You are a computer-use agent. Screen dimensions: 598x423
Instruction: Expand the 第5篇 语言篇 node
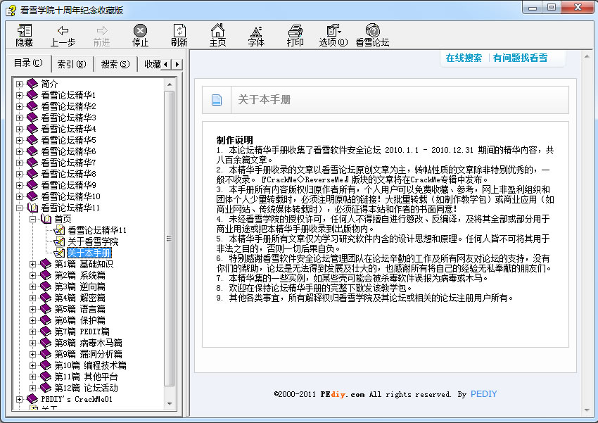(x=33, y=309)
